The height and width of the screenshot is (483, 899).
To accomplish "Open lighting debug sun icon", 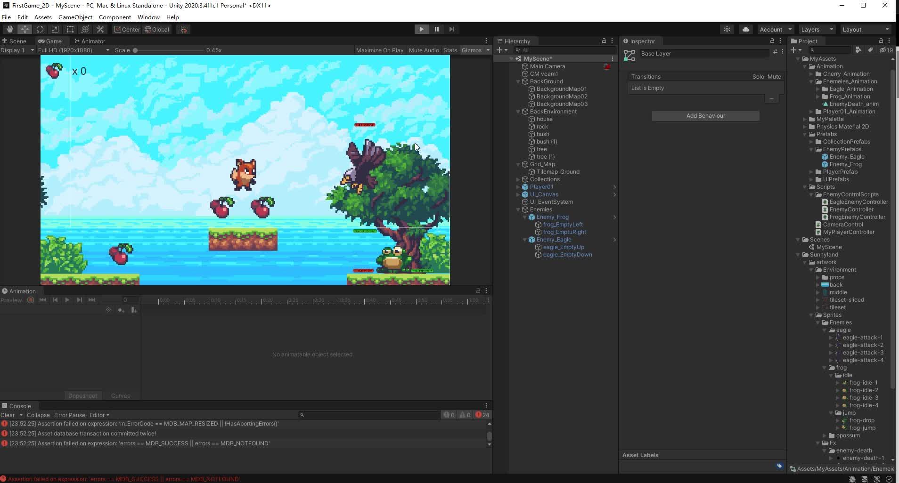I will click(727, 29).
